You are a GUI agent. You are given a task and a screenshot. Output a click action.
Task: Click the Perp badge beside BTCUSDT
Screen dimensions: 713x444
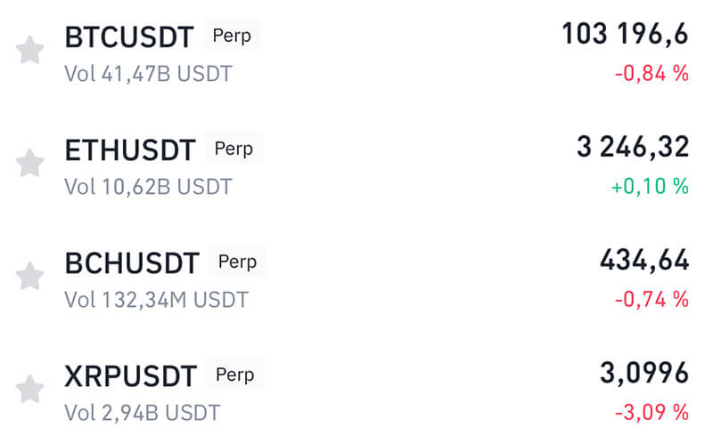pyautogui.click(x=231, y=36)
